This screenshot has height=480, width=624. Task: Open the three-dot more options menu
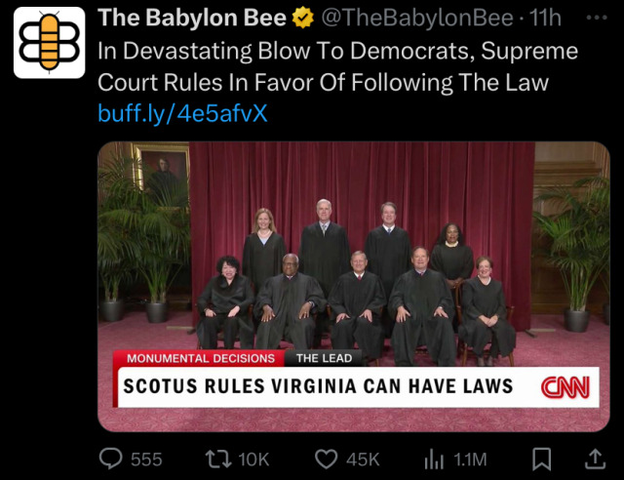(x=597, y=18)
